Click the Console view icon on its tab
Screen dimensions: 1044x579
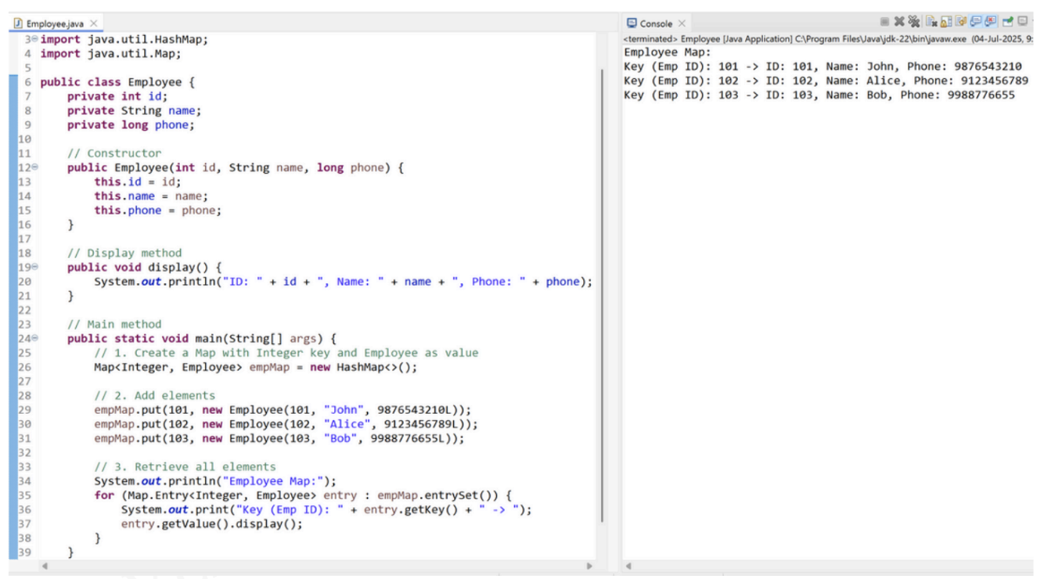(x=632, y=23)
